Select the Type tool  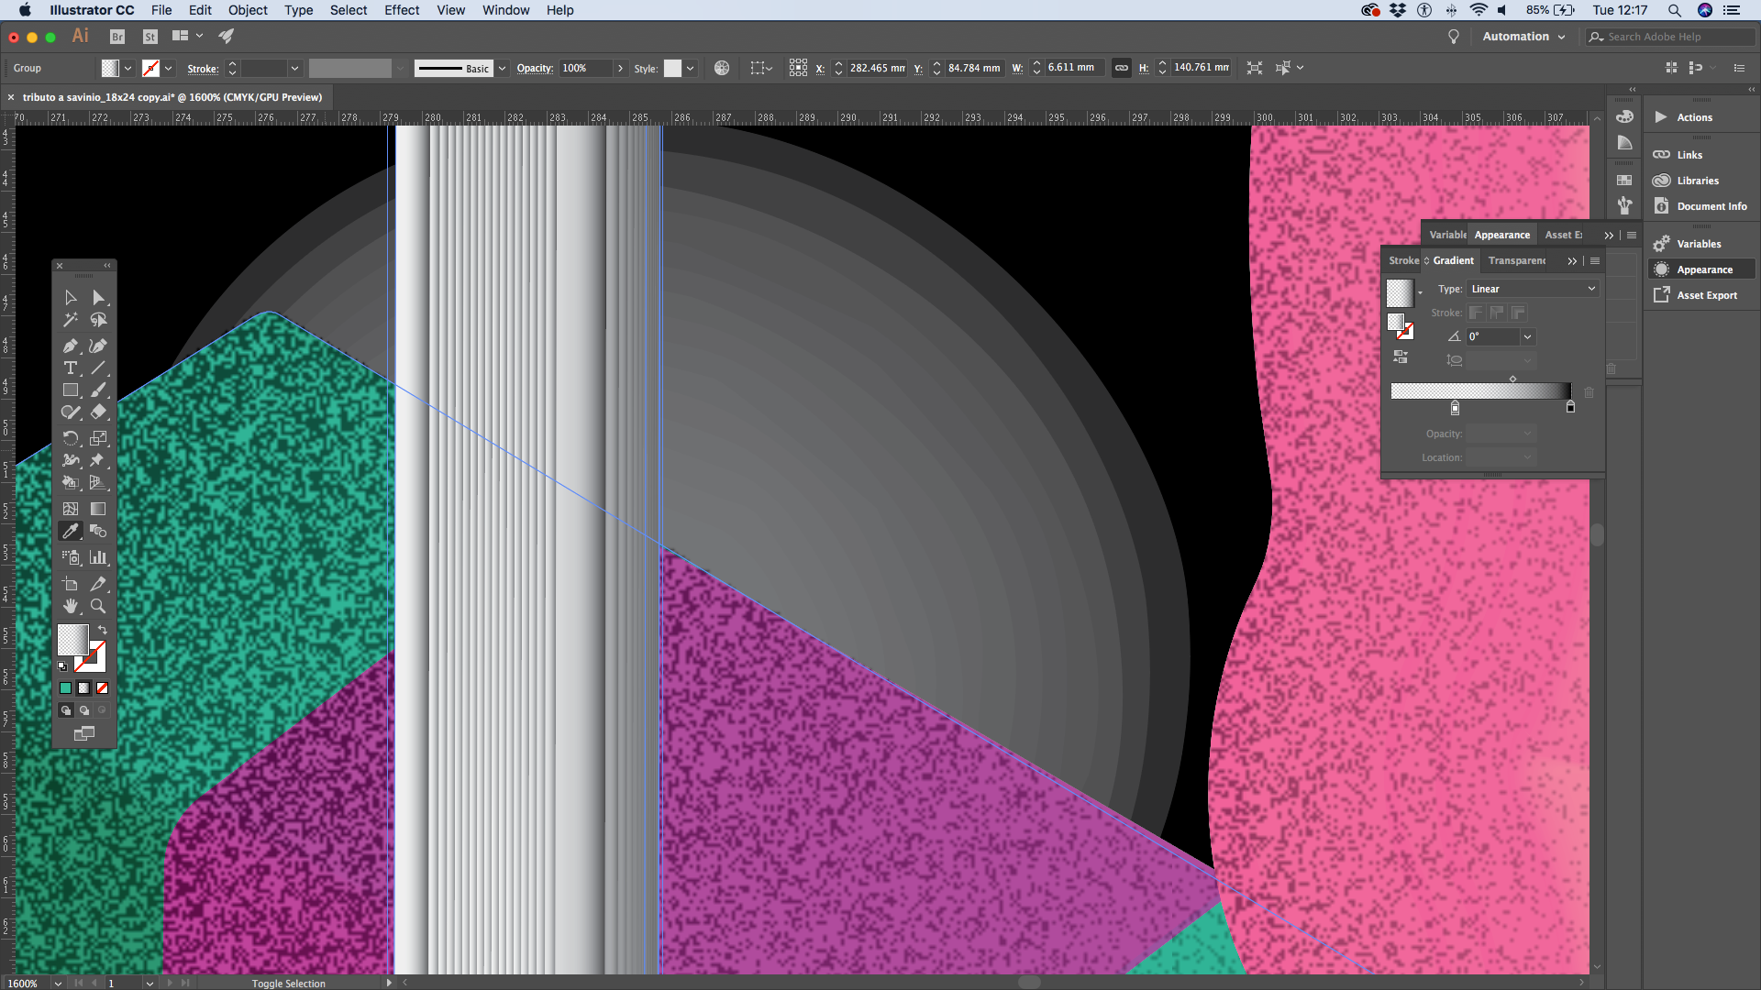pos(70,368)
